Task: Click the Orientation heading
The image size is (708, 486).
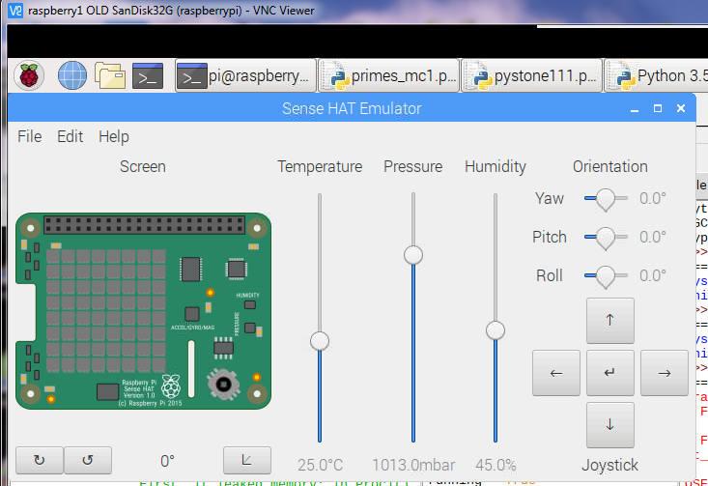Action: [x=610, y=166]
